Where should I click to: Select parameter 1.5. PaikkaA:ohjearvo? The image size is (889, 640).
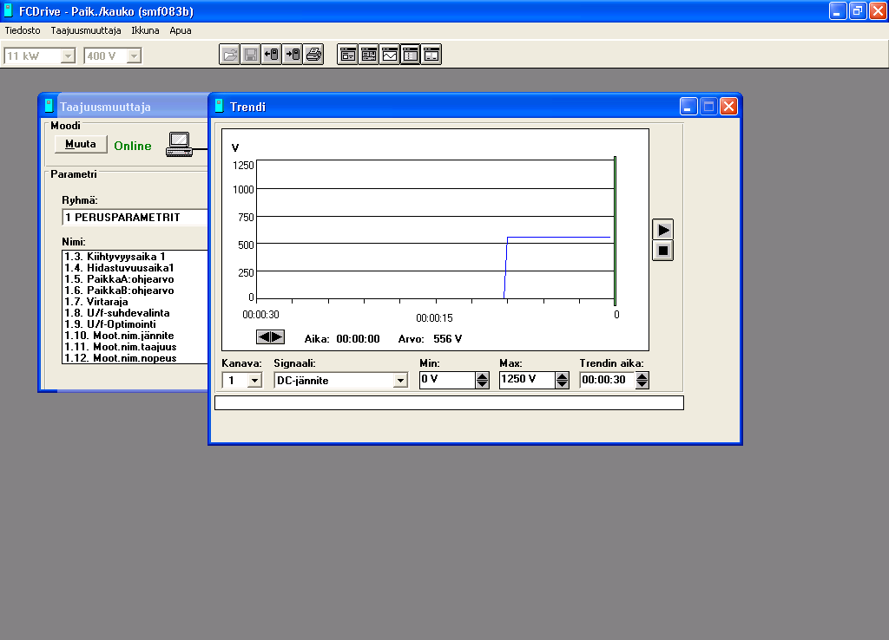click(x=135, y=279)
